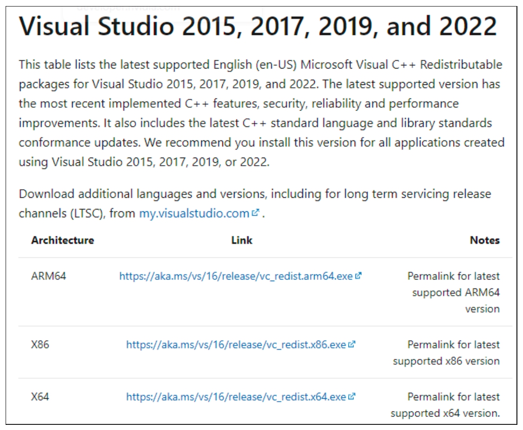Click the x86 version notes text
The image size is (523, 430).
point(446,353)
